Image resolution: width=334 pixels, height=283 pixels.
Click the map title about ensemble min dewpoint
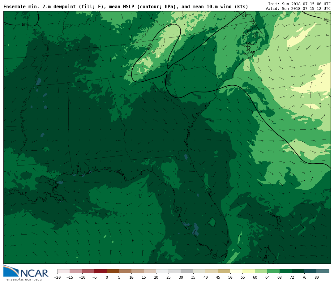click(126, 6)
